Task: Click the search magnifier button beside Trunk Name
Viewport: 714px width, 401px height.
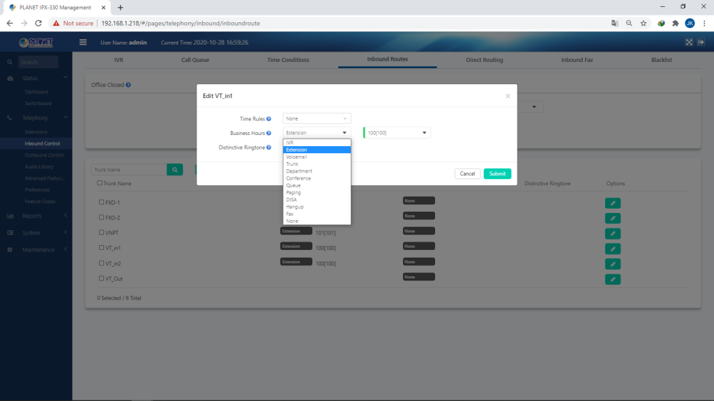Action: (175, 170)
